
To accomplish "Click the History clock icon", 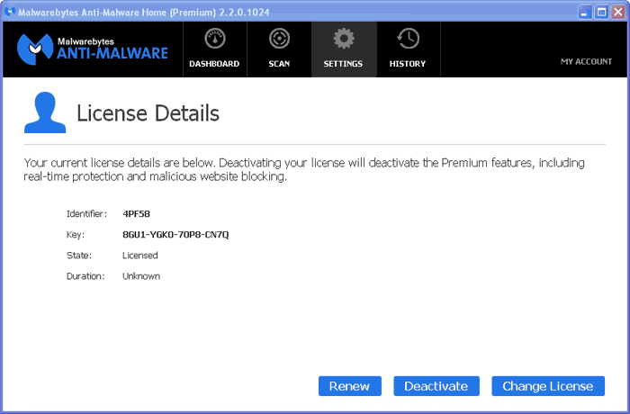I will (409, 39).
